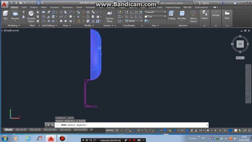Click the Help question mark icon
252x142 pixels.
[235, 3]
